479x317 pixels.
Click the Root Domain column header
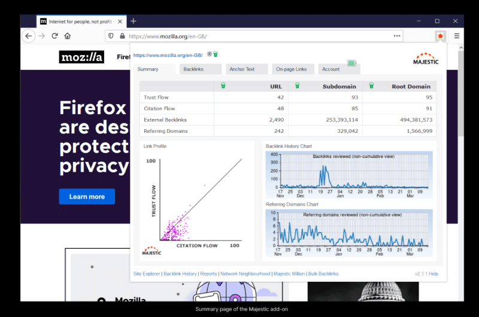coord(411,86)
